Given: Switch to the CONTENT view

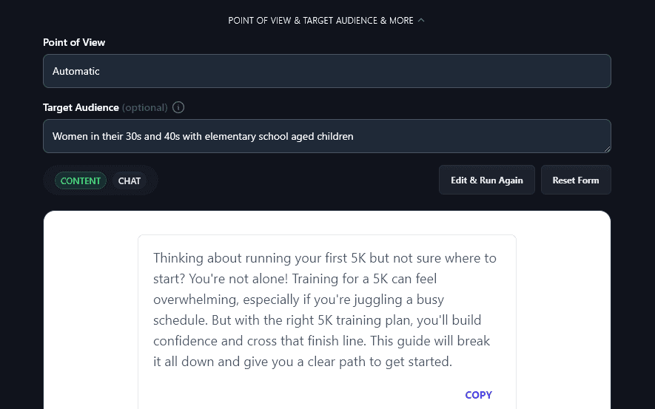Looking at the screenshot, I should [81, 180].
